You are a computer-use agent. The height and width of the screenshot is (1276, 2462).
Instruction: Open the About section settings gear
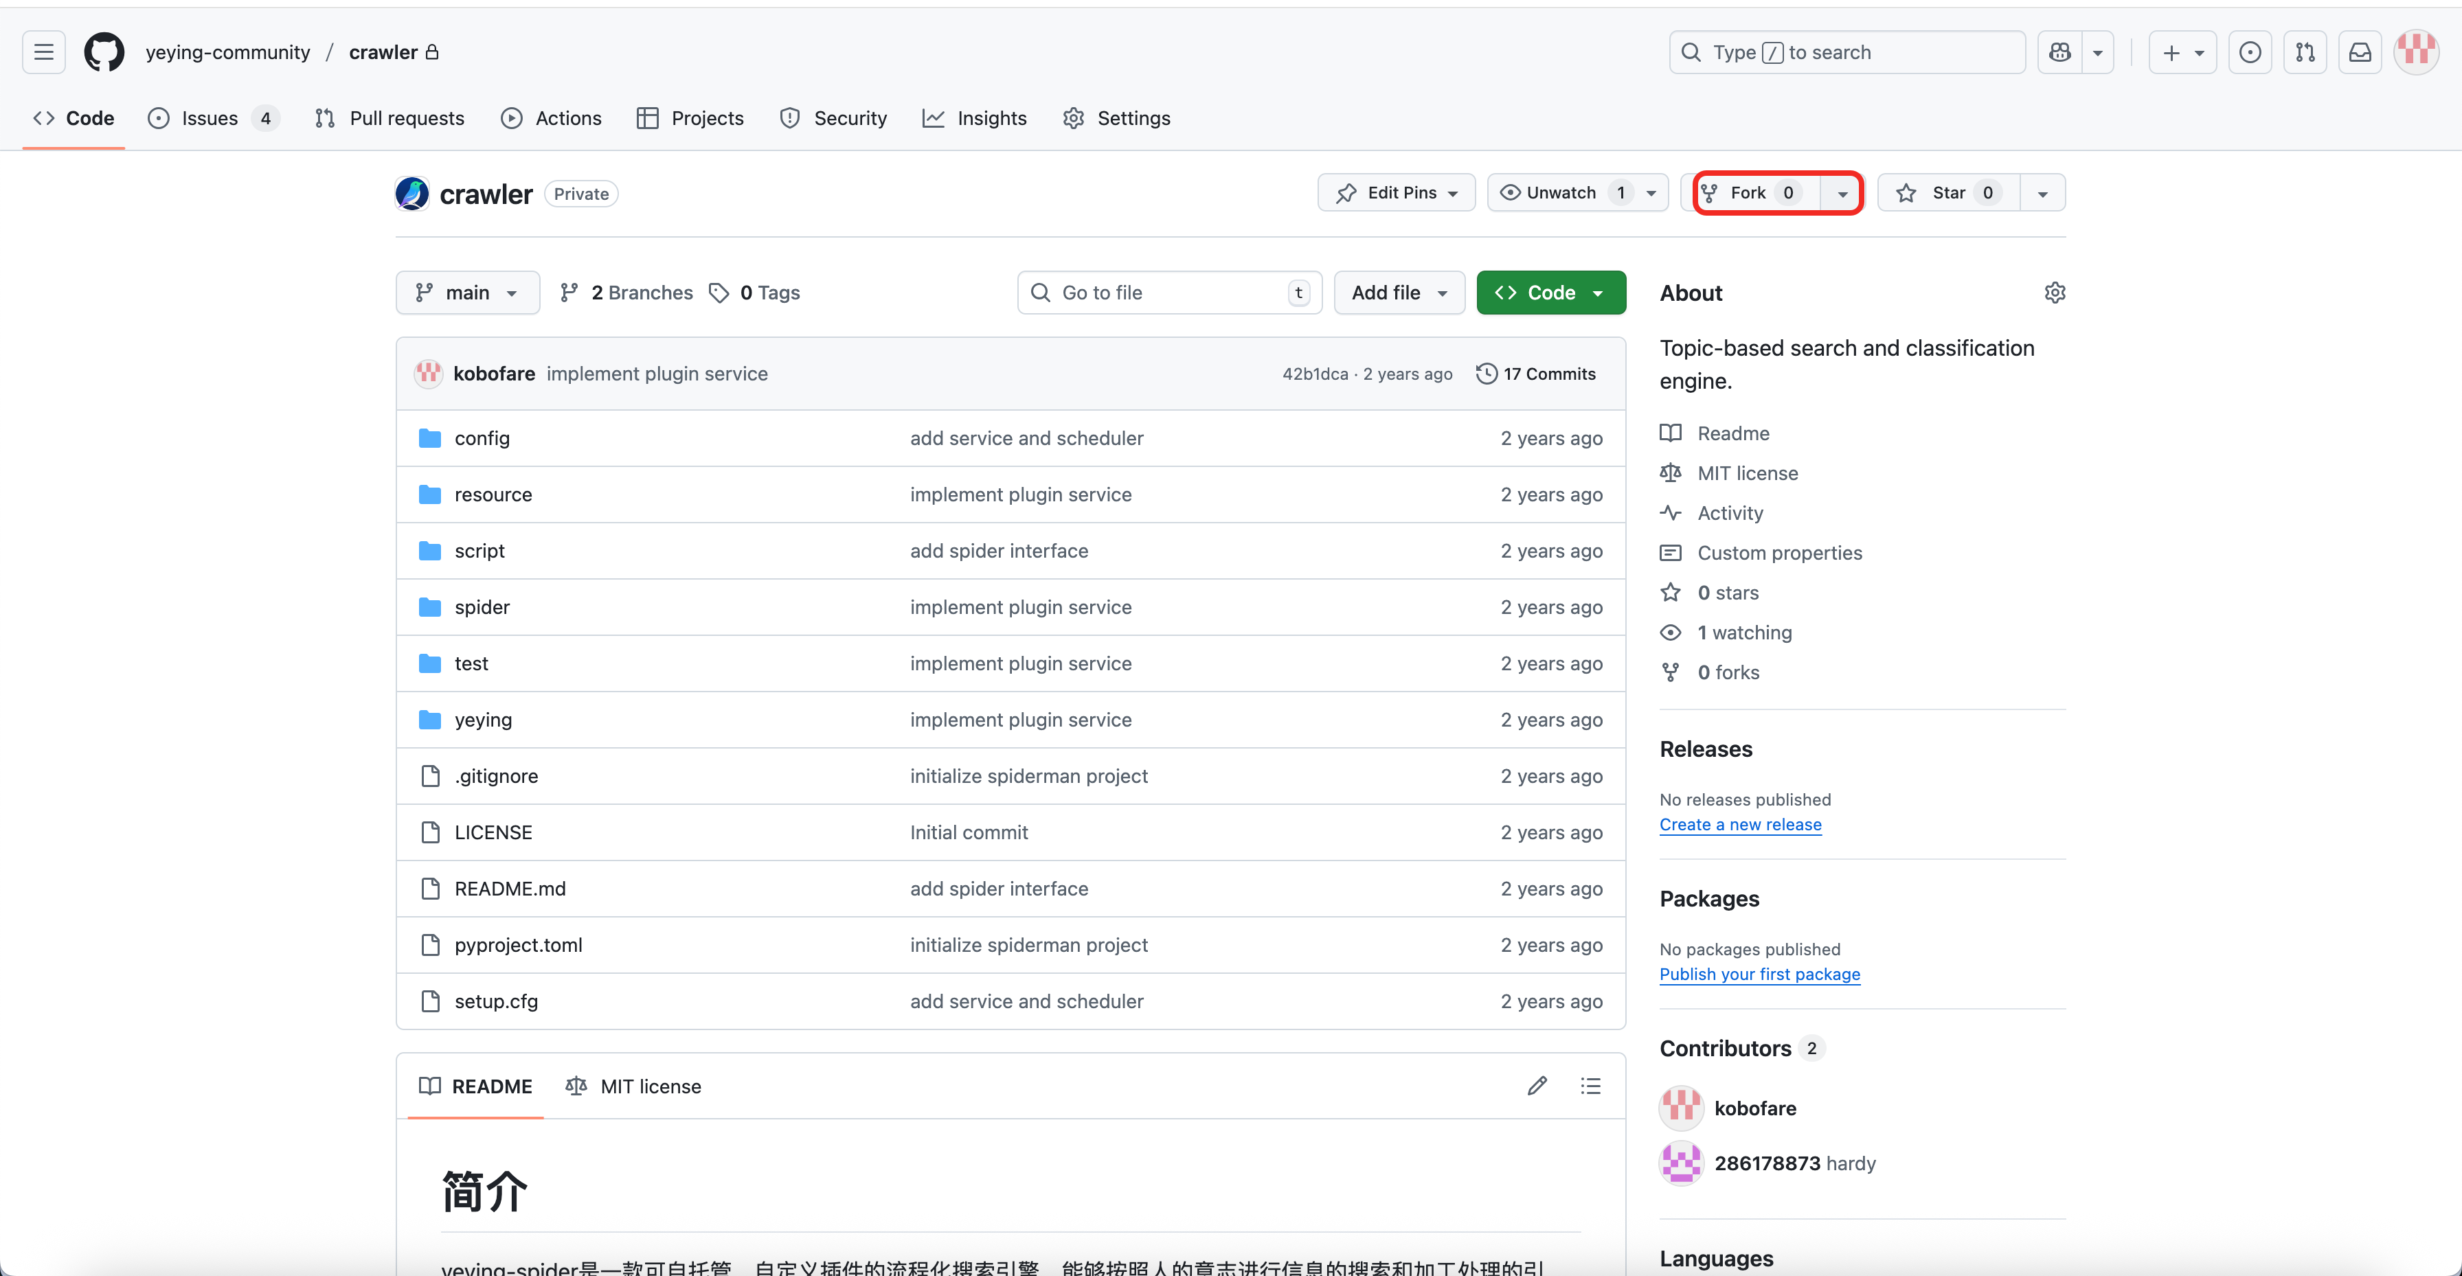click(2054, 293)
